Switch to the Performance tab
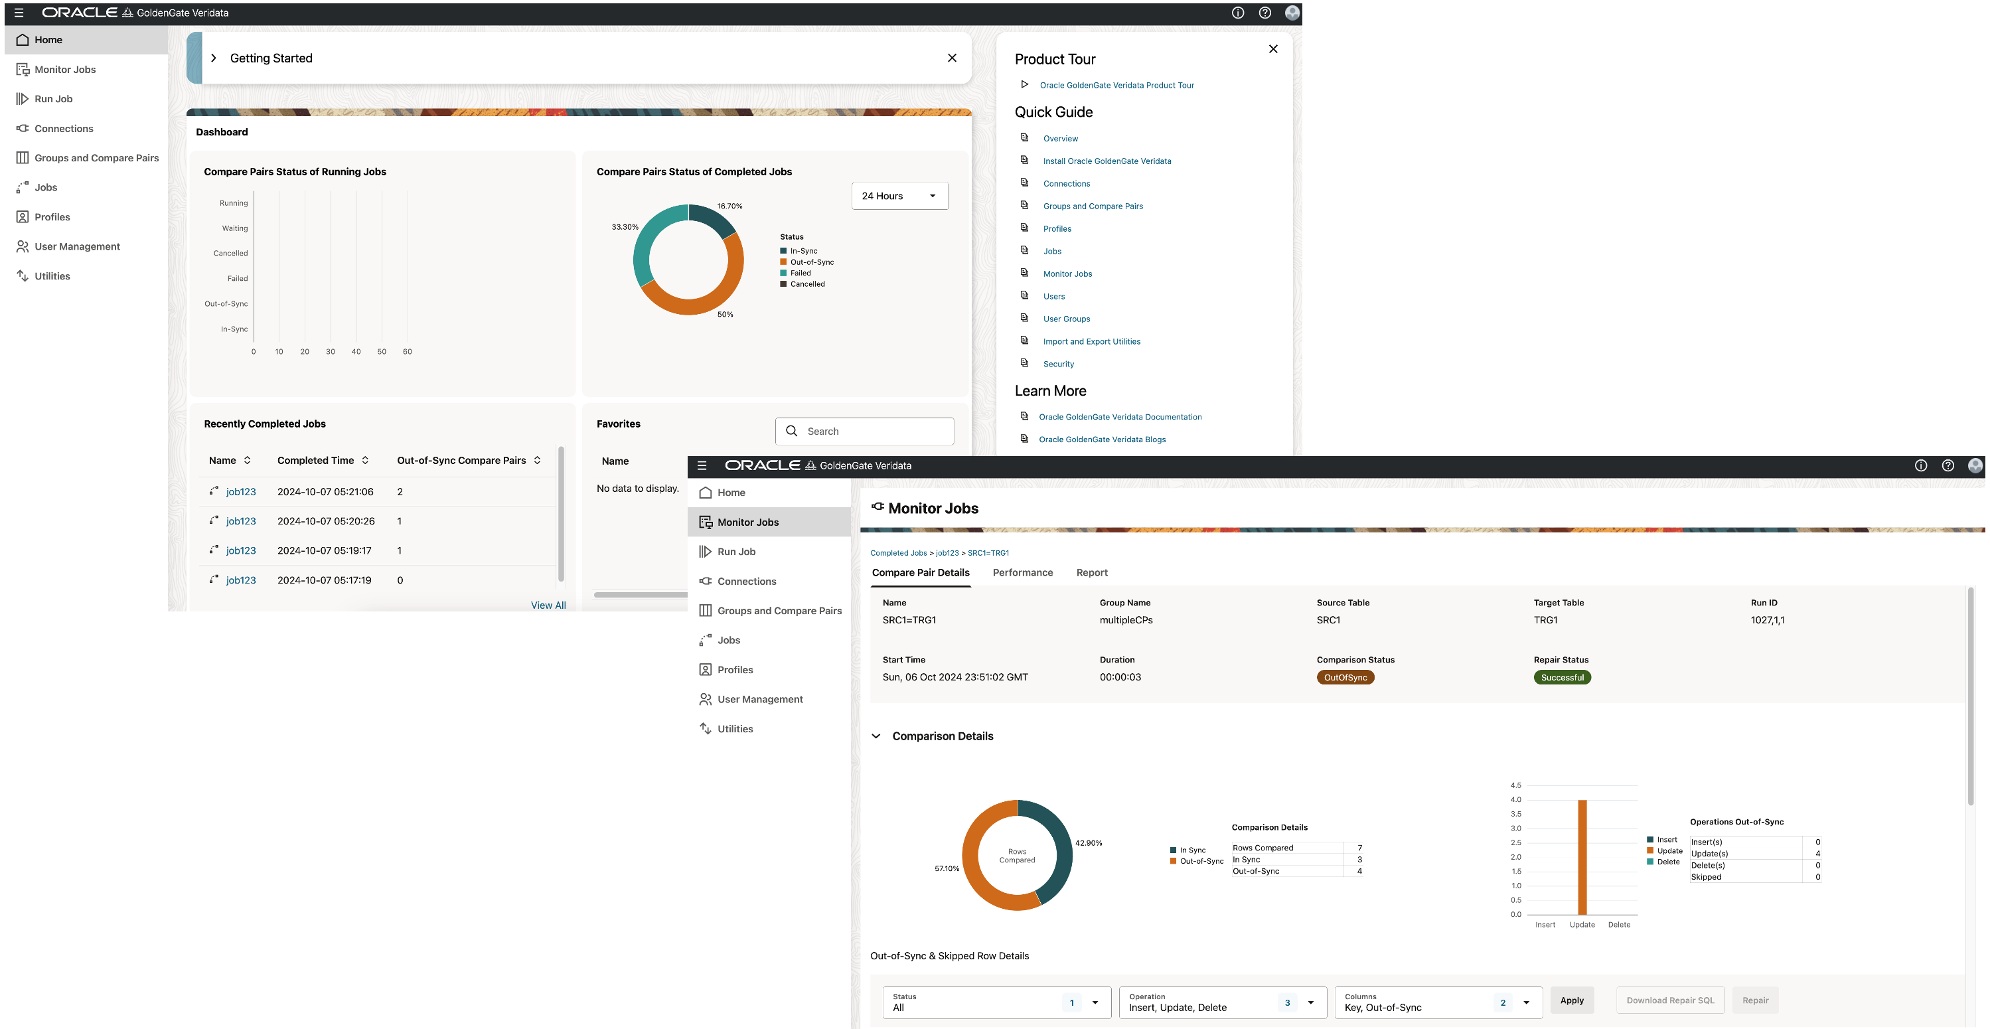 (1022, 572)
